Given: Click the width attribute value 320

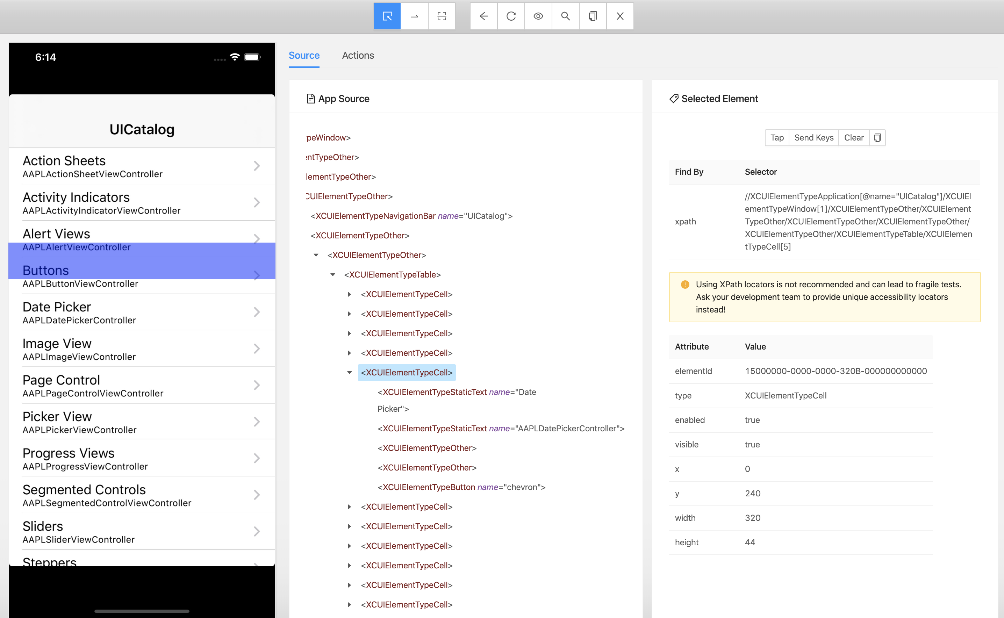Looking at the screenshot, I should [x=752, y=518].
